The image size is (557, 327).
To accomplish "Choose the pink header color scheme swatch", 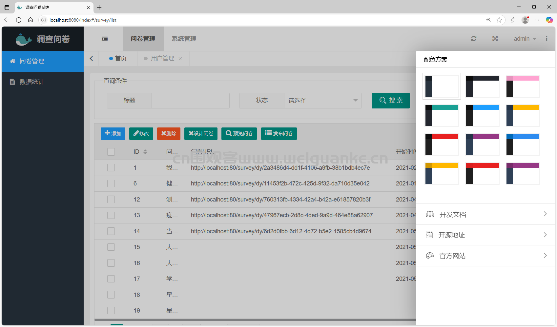I will pos(523,87).
